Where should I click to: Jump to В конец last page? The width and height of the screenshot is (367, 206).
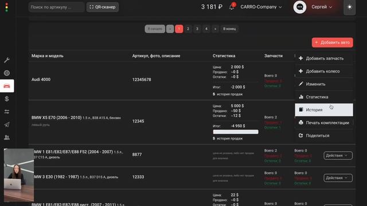click(229, 29)
